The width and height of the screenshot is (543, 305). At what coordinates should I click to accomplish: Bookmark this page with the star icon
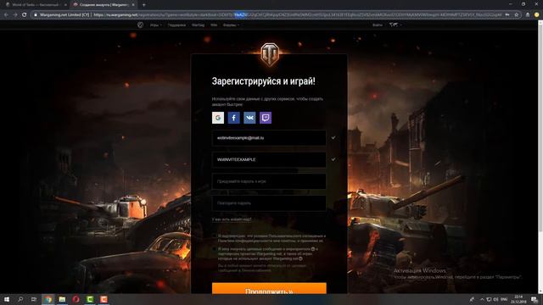tap(517, 15)
